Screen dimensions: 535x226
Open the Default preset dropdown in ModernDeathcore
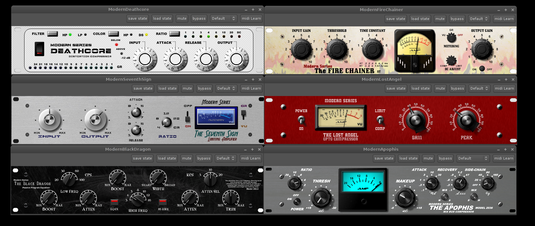pos(224,18)
